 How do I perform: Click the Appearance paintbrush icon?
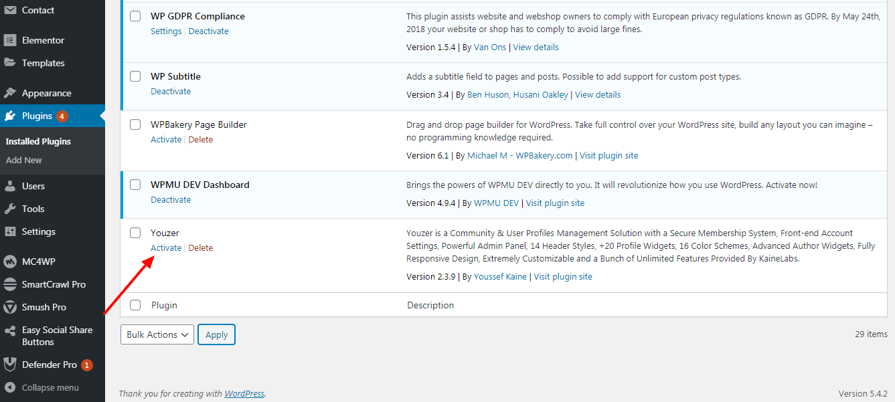pos(10,93)
